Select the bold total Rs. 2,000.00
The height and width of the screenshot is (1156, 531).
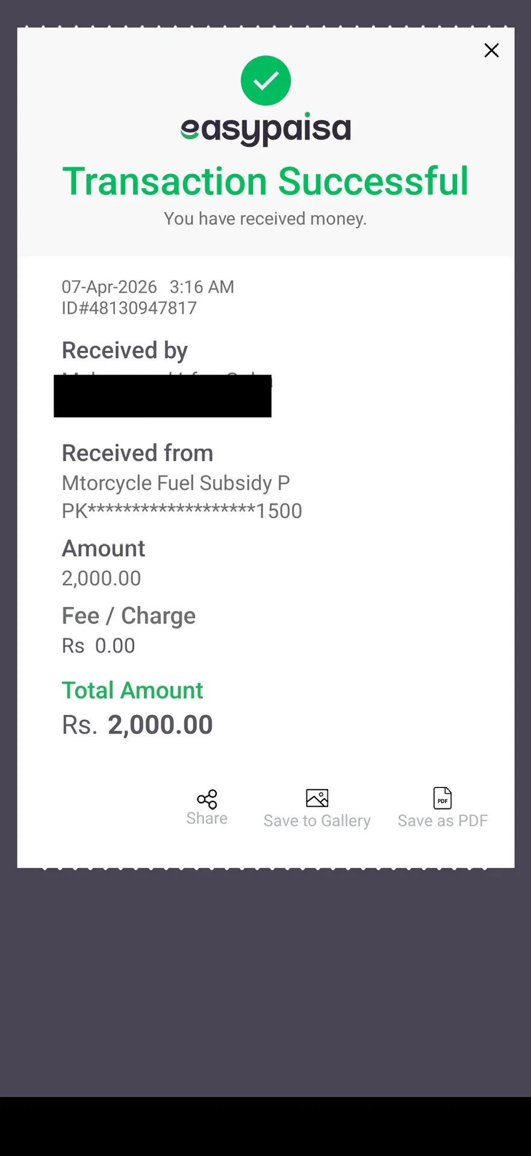click(x=138, y=725)
